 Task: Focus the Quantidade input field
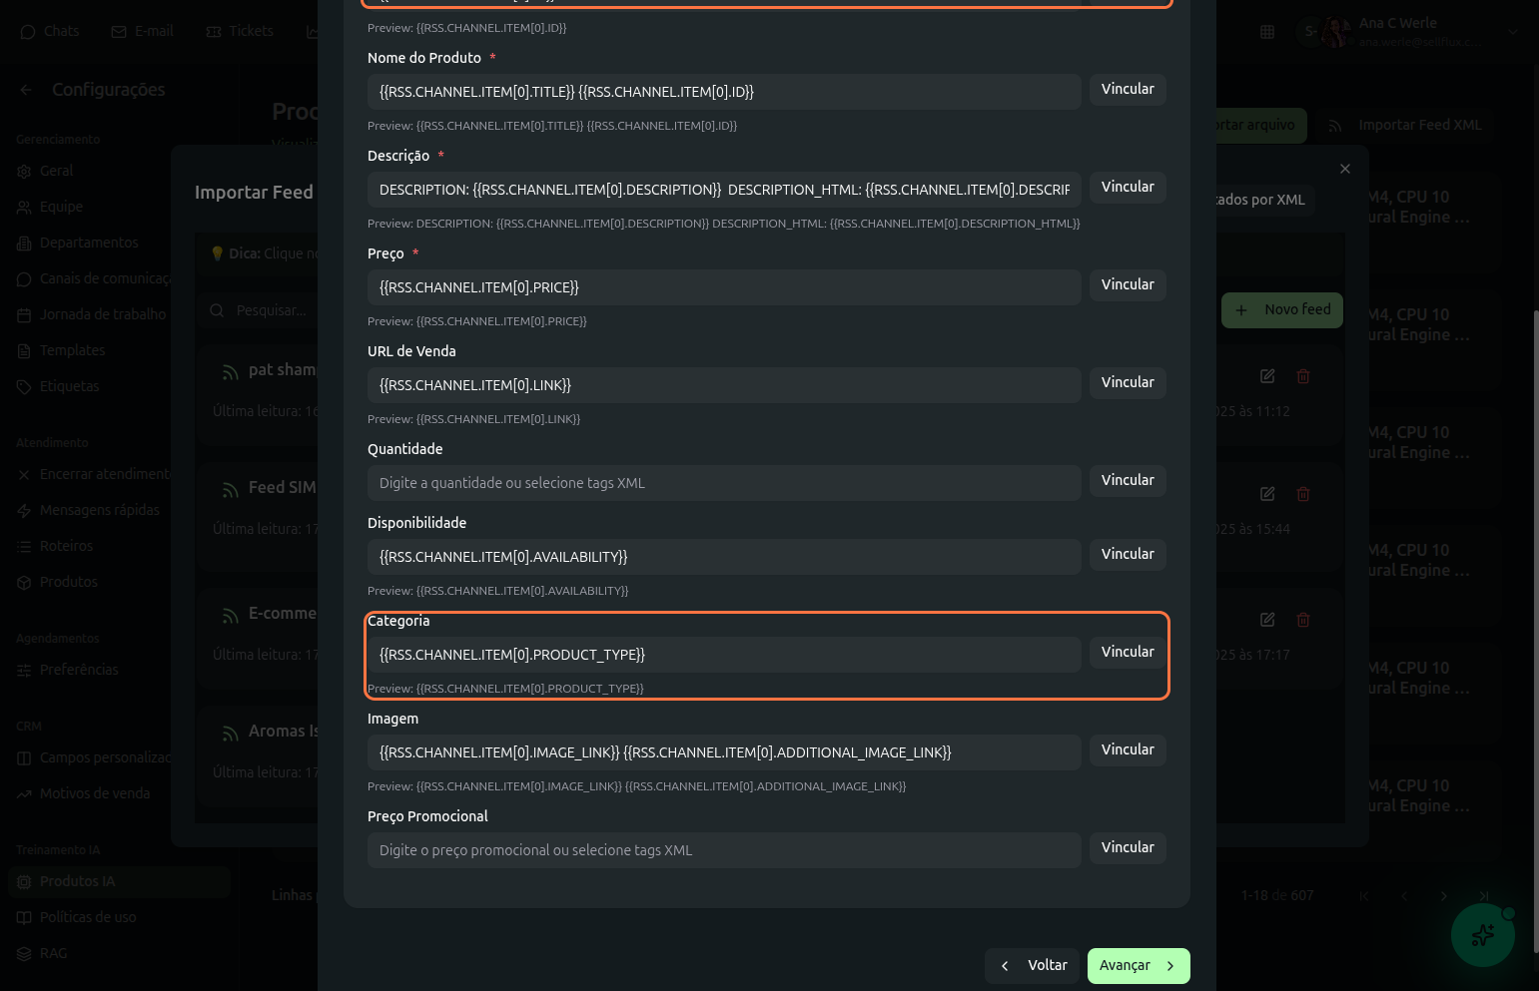point(723,483)
